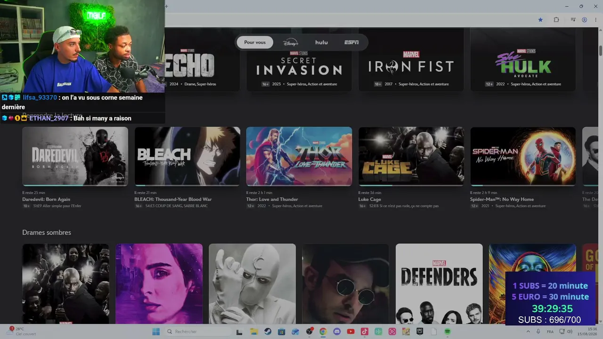Open the browser extensions puzzle icon
Viewport: 603px width, 339px height.
(556, 20)
